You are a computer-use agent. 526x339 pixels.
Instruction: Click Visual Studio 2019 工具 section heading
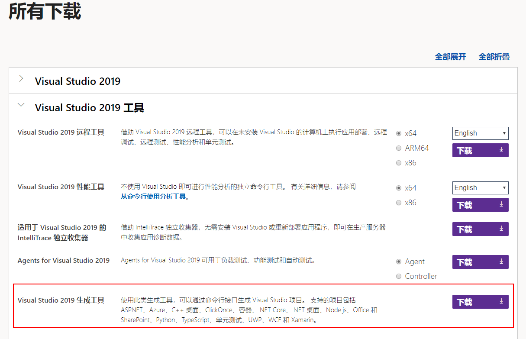(x=89, y=107)
